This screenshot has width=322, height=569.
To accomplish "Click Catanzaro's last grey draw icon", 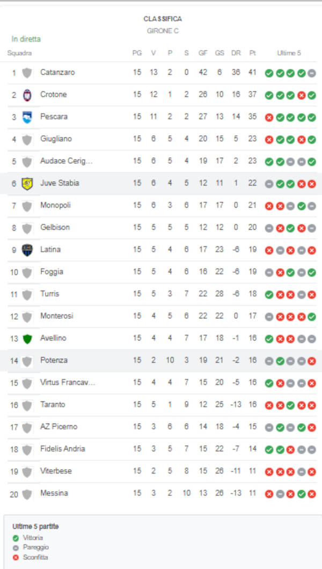I will pos(312,73).
